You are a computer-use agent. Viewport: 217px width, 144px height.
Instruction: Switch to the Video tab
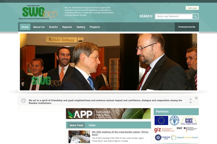pos(92,125)
